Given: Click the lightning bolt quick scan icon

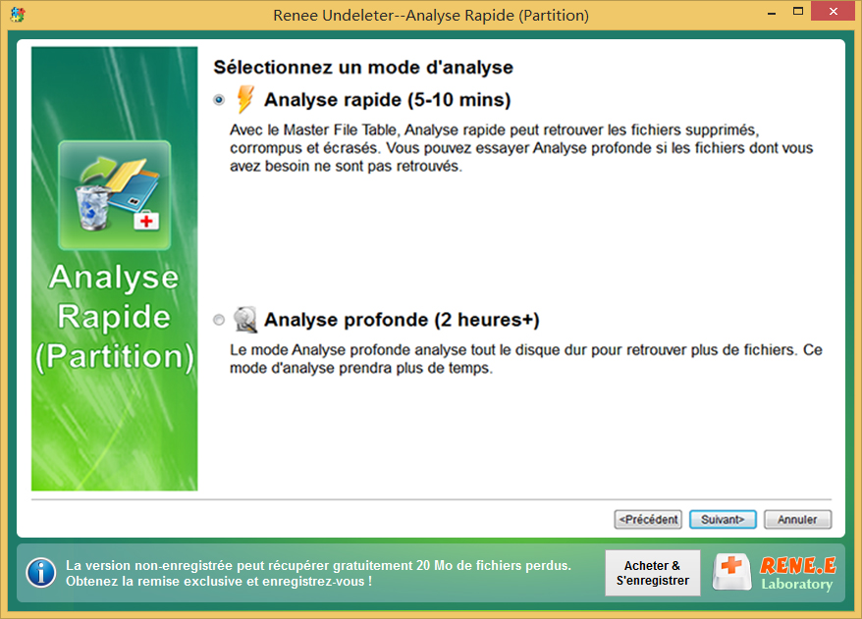Looking at the screenshot, I should 245,99.
